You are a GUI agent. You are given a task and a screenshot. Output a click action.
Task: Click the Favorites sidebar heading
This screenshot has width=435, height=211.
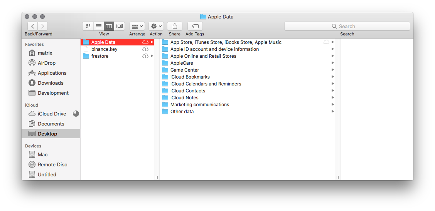(34, 44)
